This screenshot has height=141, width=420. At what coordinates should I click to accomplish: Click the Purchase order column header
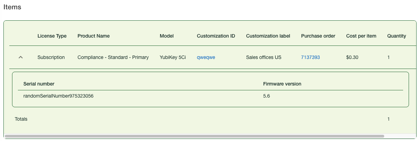(318, 36)
